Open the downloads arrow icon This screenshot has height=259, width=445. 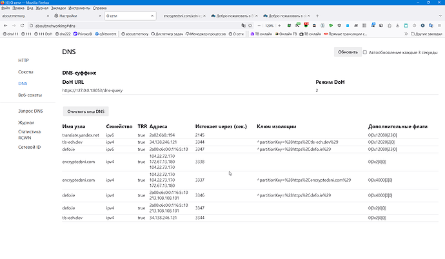tap(398, 26)
